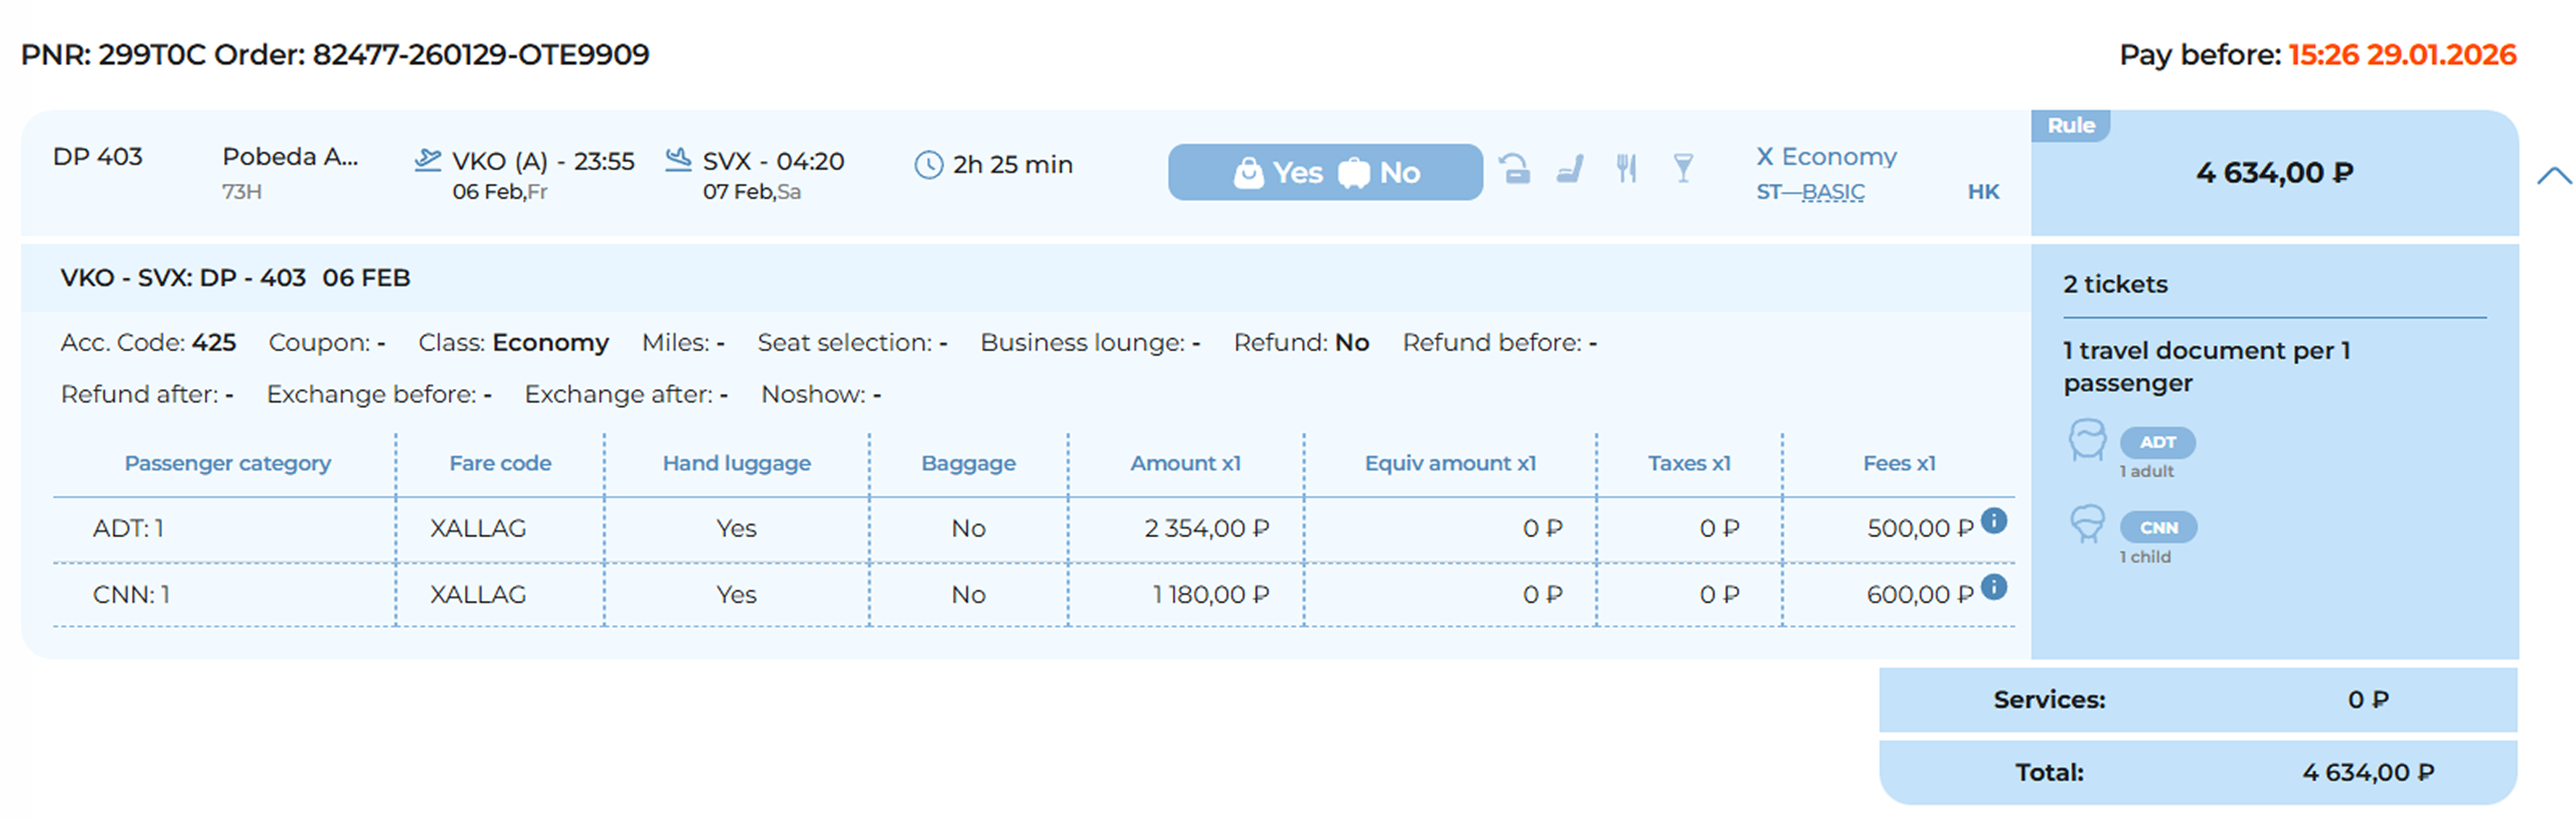Screen dimensions: 2576x818
Task: Click the cocktail glass lounge icon
Action: click(1683, 168)
